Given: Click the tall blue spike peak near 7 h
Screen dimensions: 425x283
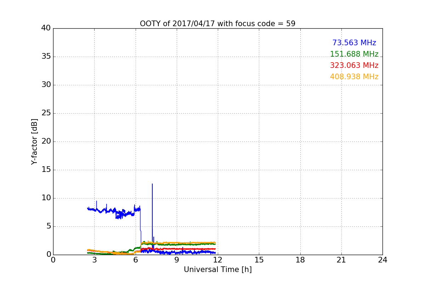Looking at the screenshot, I should coord(152,184).
